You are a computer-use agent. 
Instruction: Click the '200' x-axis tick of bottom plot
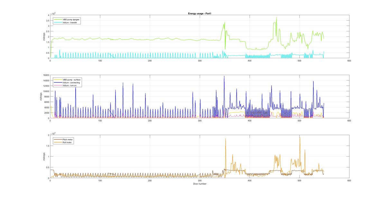click(x=150, y=181)
